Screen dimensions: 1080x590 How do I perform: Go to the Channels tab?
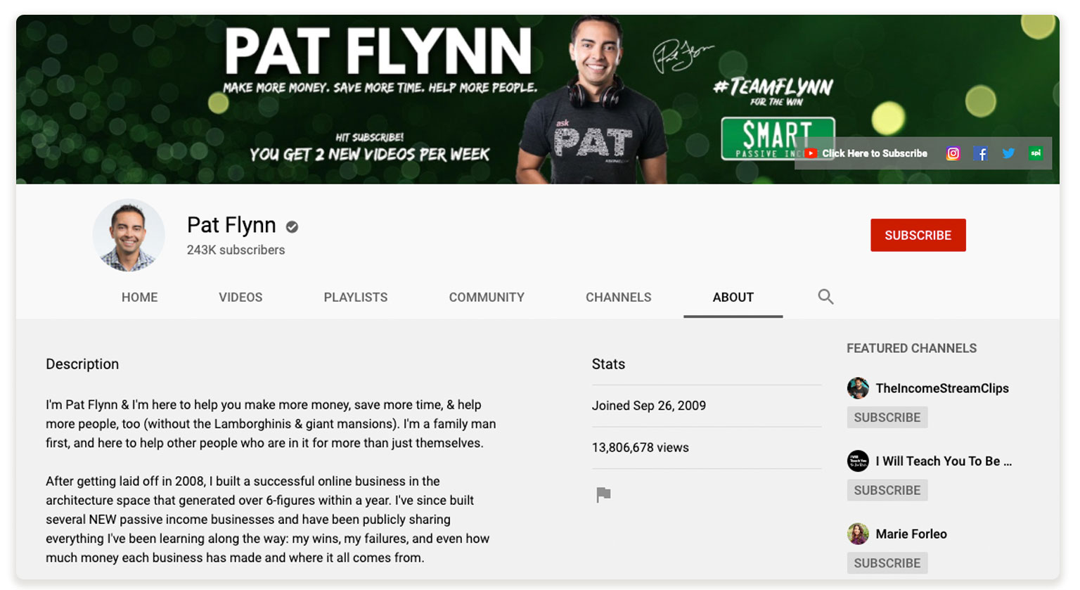click(619, 297)
